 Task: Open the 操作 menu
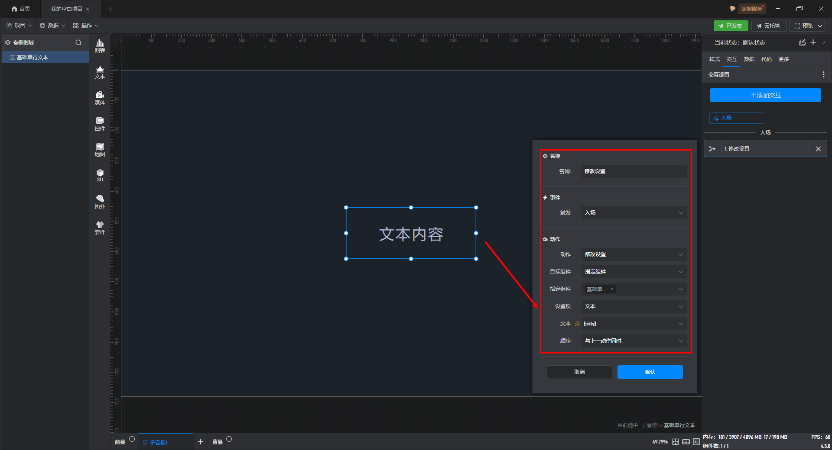tap(86, 26)
